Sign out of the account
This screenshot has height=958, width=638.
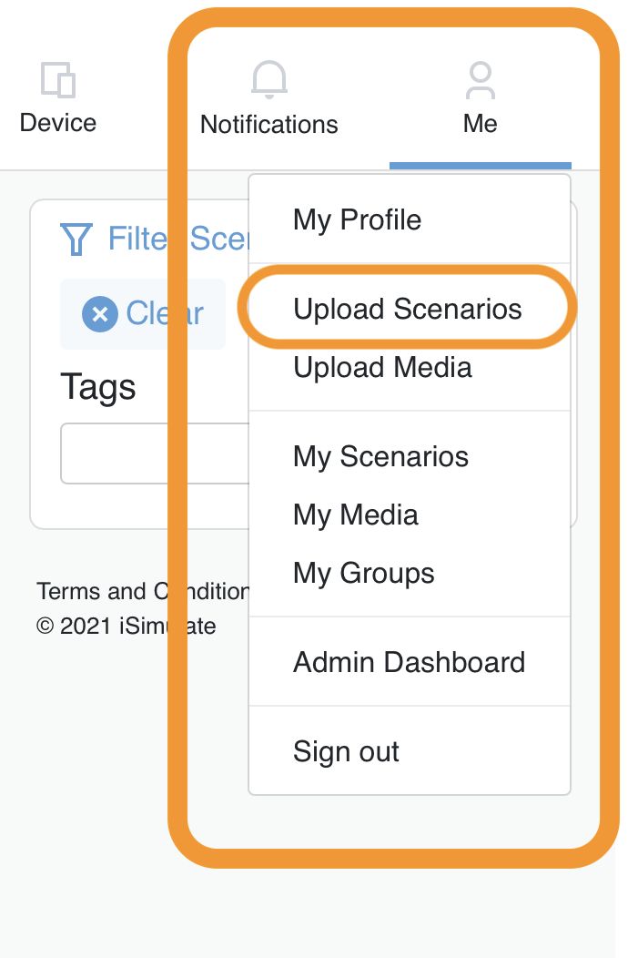pos(346,751)
